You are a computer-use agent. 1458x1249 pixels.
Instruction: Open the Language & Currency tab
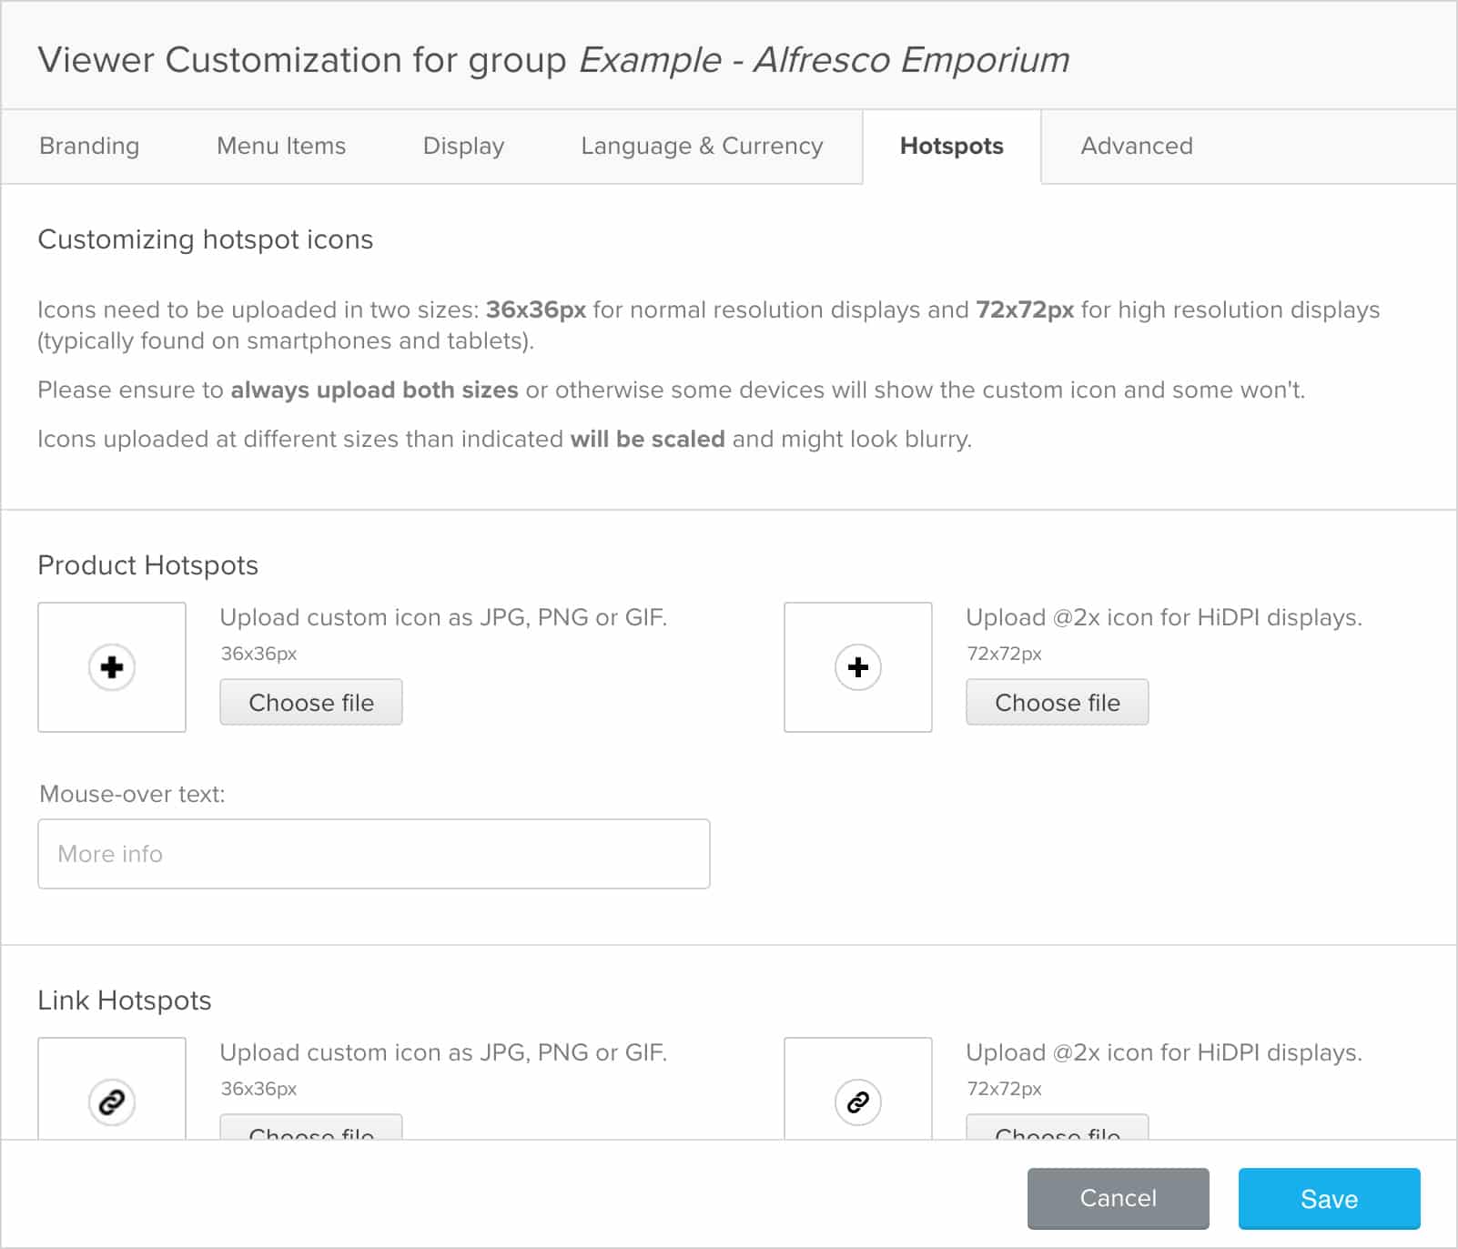702,147
